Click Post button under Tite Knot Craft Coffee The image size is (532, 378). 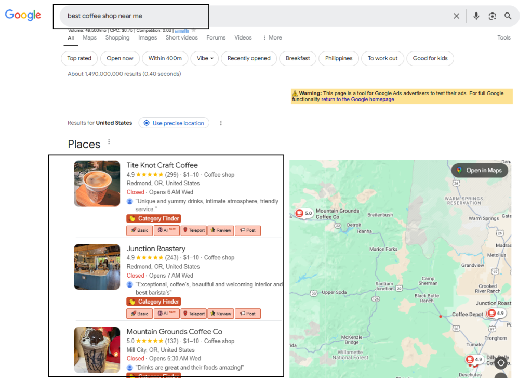coord(248,230)
